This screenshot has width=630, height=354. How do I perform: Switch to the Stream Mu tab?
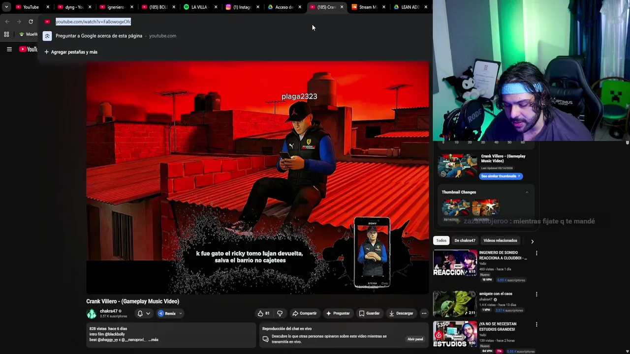pos(367,7)
